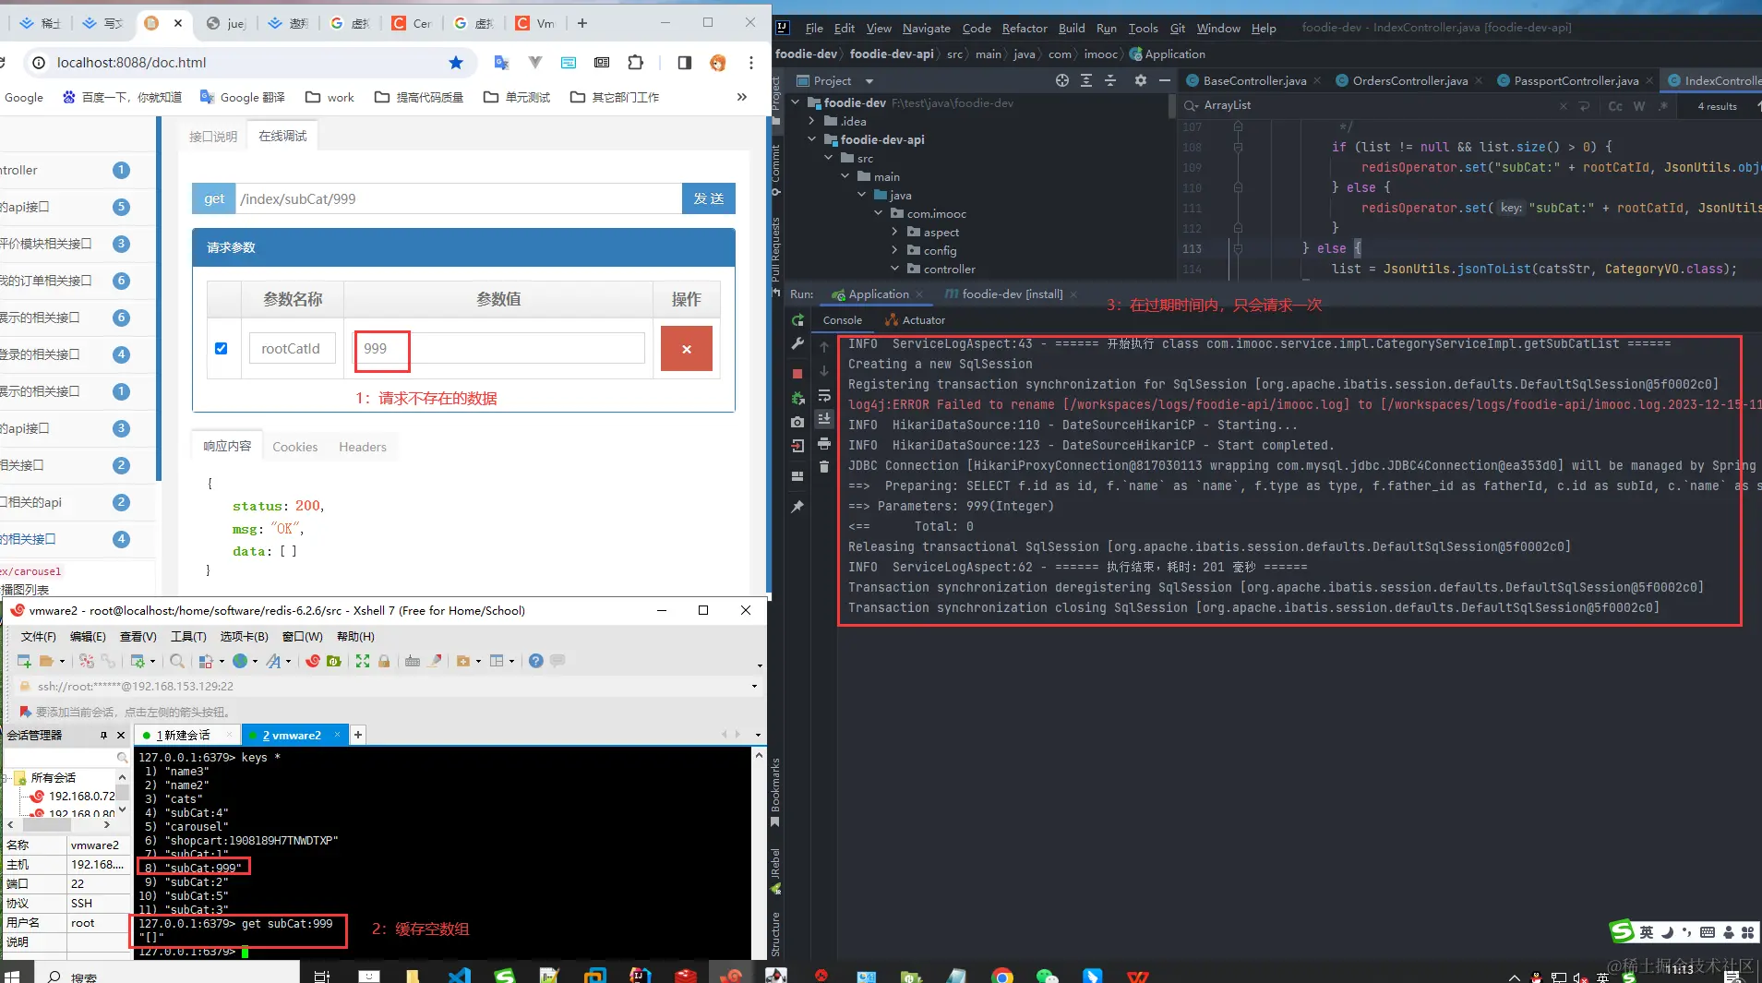
Task: Click Xshell session manager horizontal scrollbar
Action: 60,824
